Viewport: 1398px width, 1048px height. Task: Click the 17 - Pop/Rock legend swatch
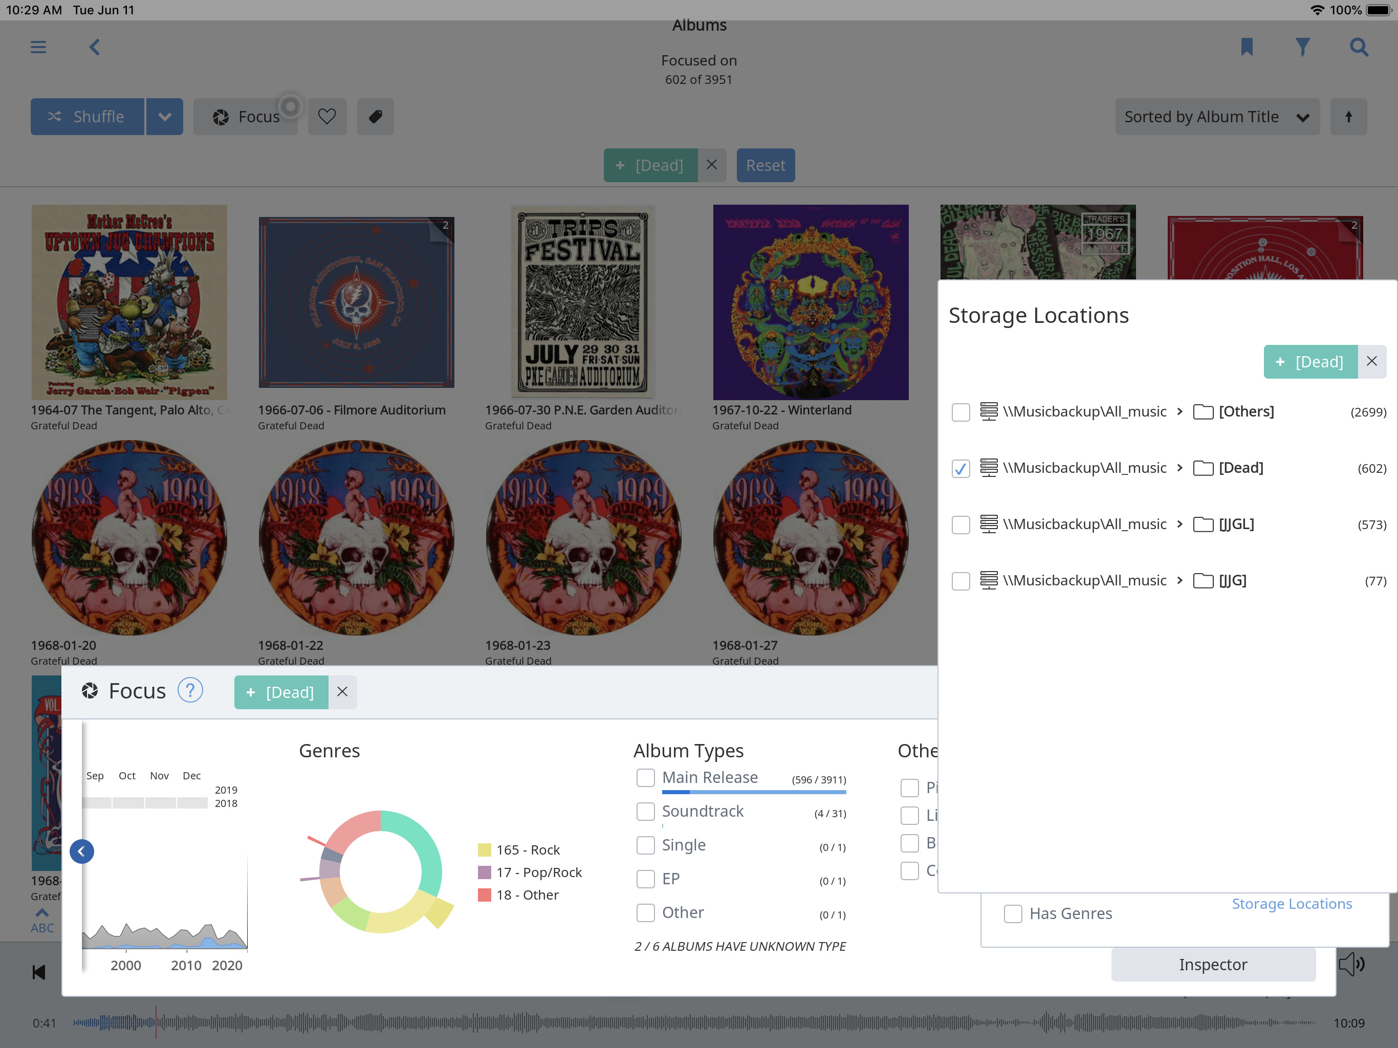tap(484, 873)
